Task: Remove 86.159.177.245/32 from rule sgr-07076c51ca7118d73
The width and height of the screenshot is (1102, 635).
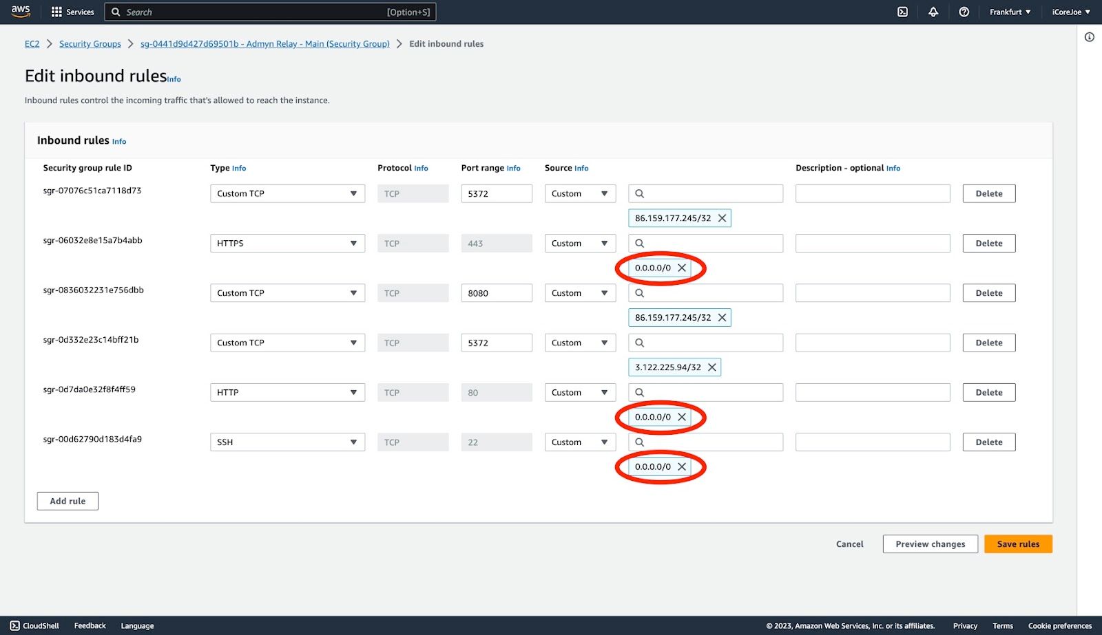Action: (x=722, y=218)
